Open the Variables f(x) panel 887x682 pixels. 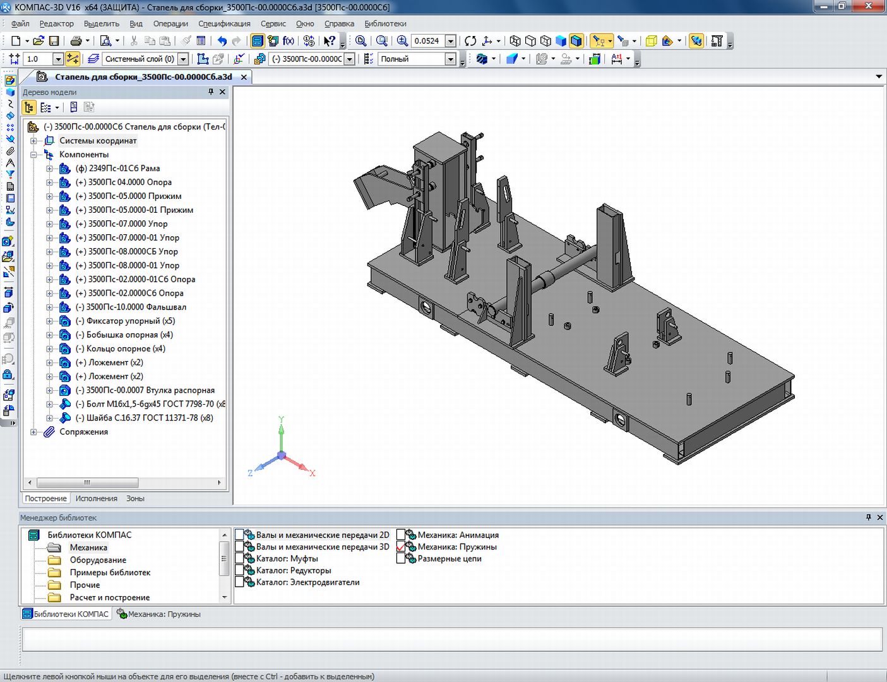click(289, 41)
